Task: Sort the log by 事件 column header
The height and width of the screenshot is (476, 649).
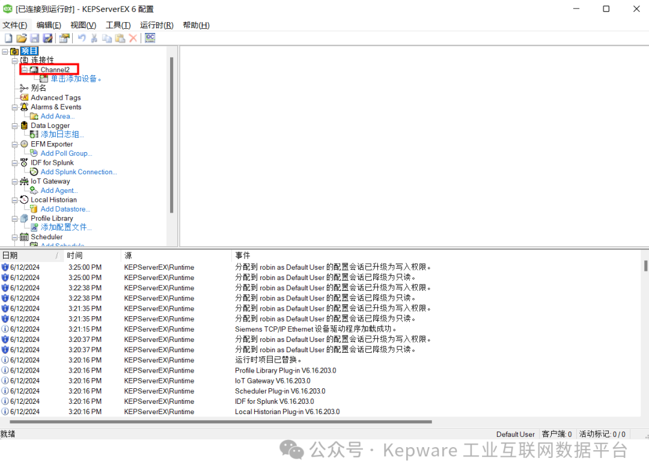Action: tap(437, 255)
